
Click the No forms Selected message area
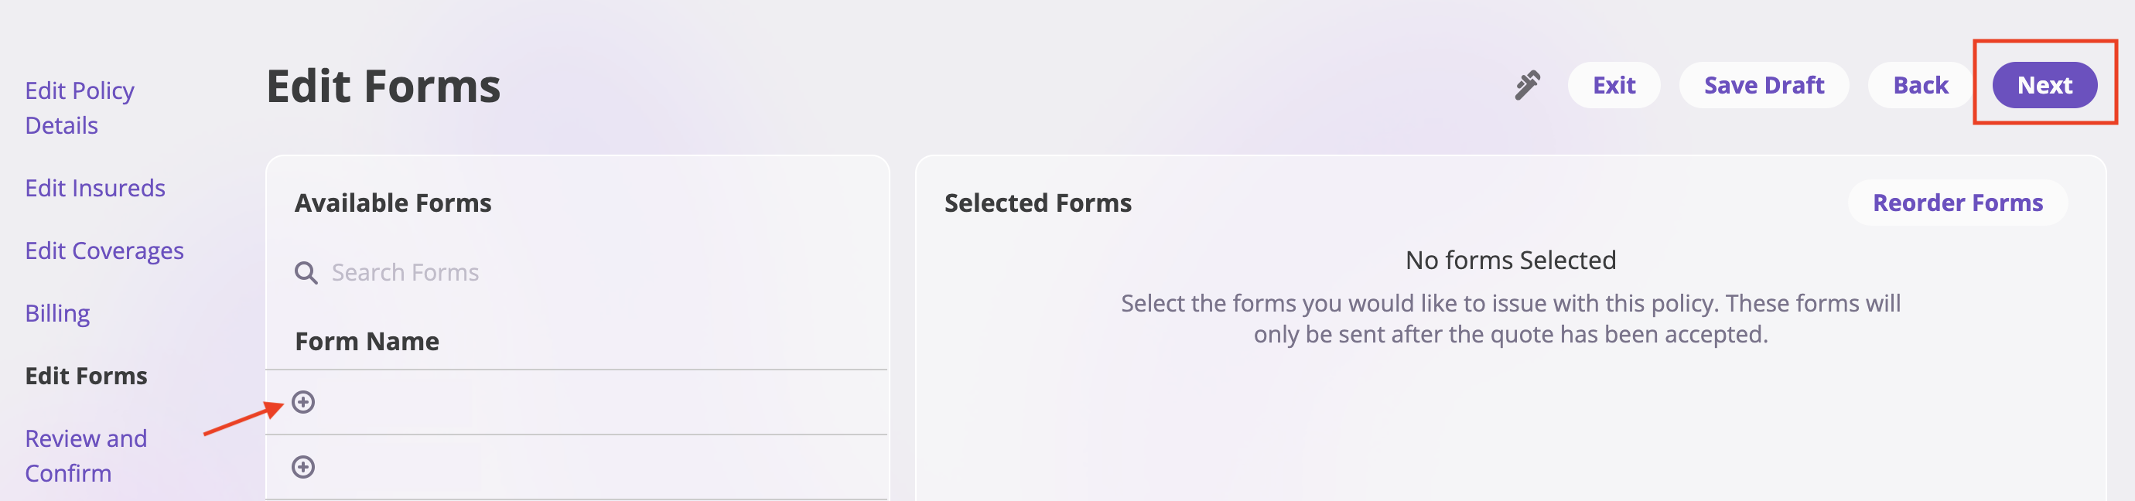point(1511,259)
